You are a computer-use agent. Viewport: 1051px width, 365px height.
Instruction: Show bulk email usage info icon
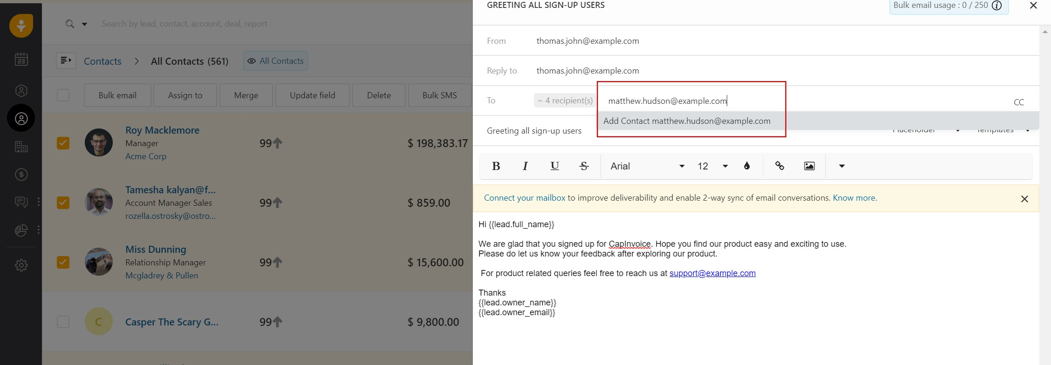pos(996,6)
